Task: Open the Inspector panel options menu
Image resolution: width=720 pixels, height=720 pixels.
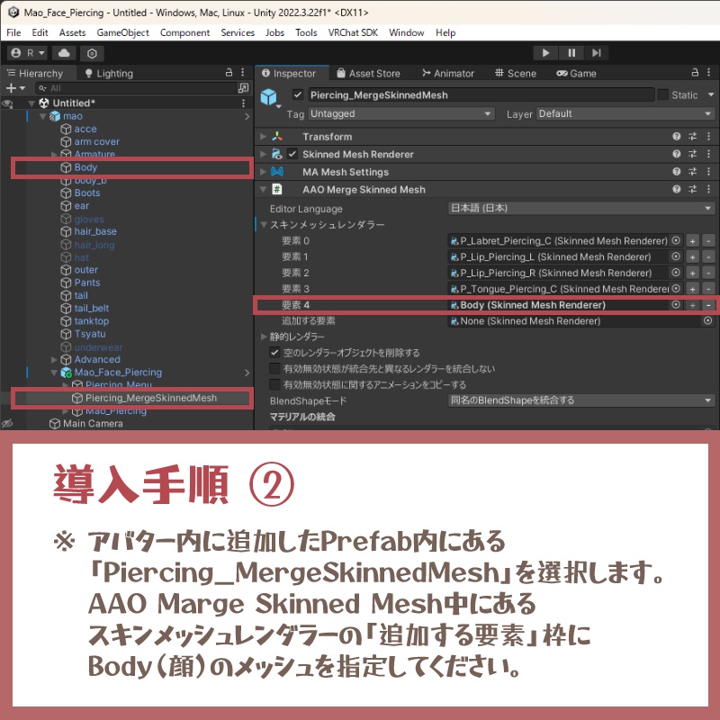Action: coord(709,73)
